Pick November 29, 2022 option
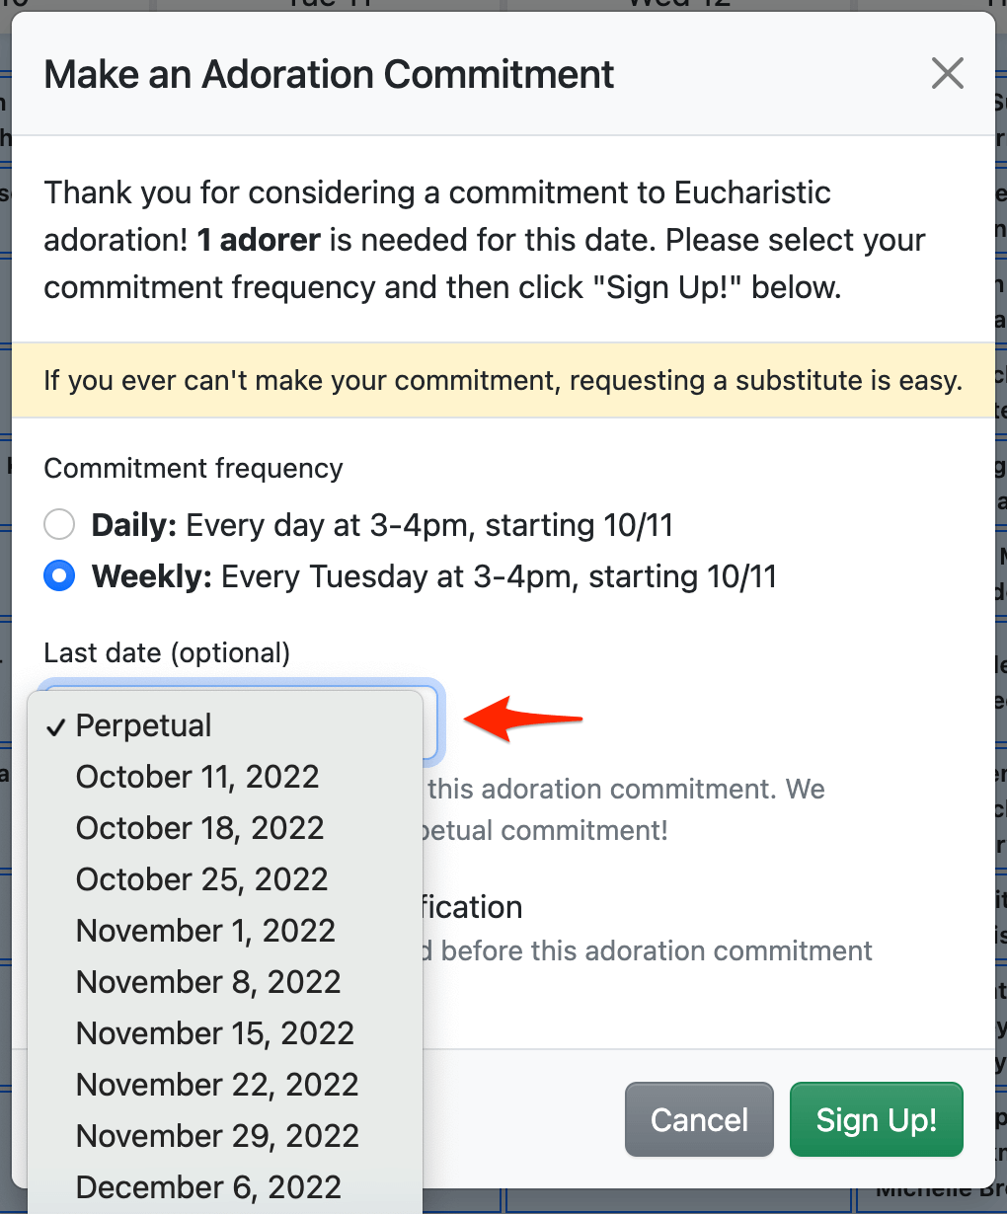Image resolution: width=1007 pixels, height=1214 pixels. pos(217,1137)
